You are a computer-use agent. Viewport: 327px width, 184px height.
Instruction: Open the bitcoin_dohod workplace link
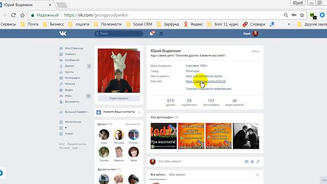pos(204,76)
